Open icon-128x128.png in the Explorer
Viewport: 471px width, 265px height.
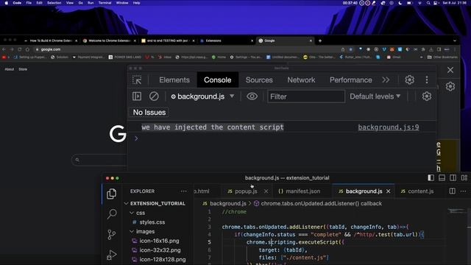162,259
